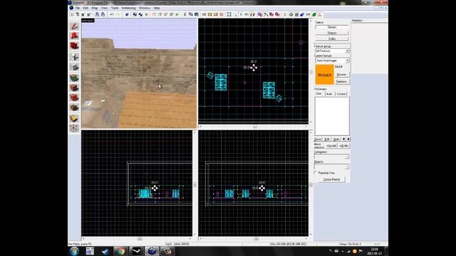Image resolution: width=456 pixels, height=256 pixels.
Task: Click the orange trigger texture preview
Action: point(325,75)
